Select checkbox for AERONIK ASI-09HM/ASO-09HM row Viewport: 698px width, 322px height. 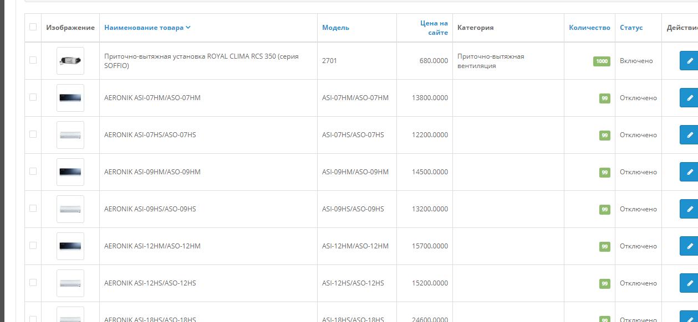[x=33, y=171]
